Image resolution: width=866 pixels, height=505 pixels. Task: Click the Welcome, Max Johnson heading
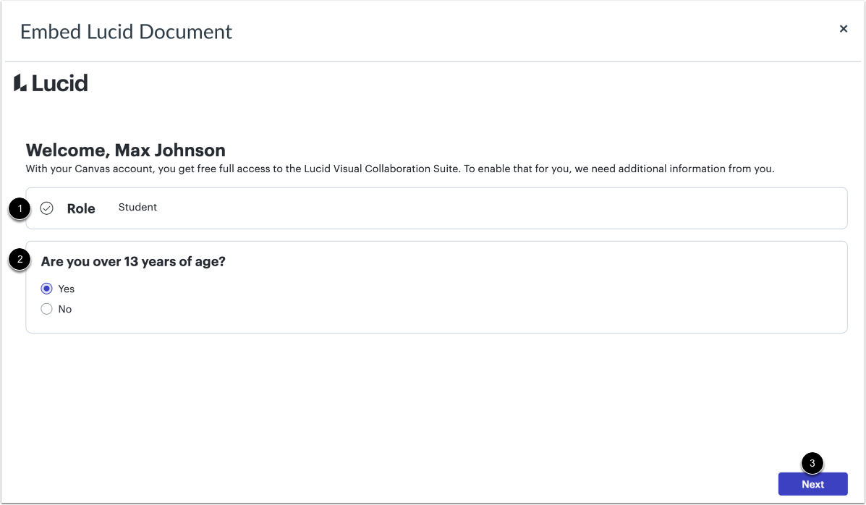click(125, 150)
